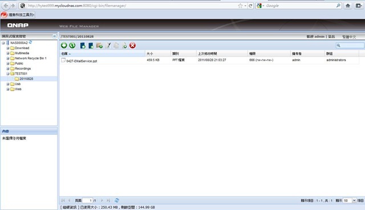Bookmark the page with the star icon

click(x=240, y=6)
